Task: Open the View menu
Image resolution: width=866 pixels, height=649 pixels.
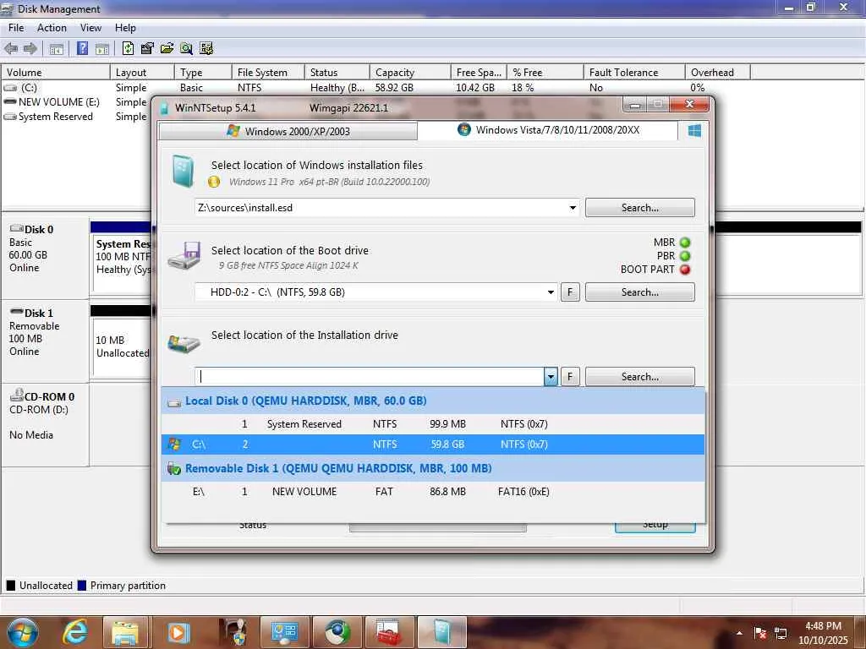Action: point(90,28)
